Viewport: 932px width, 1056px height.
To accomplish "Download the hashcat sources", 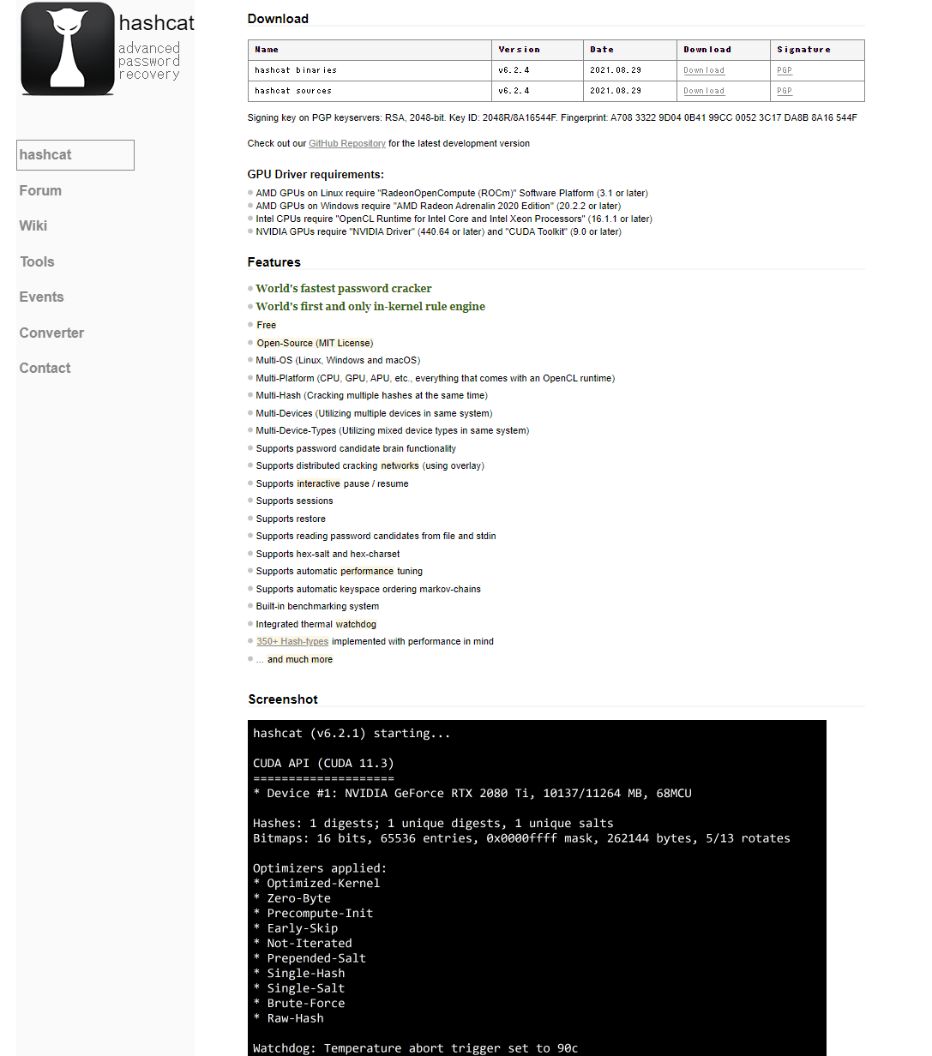I will click(x=704, y=91).
